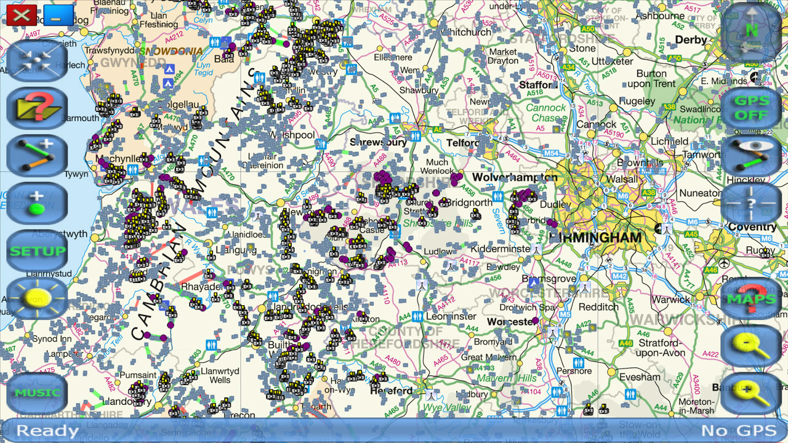Click the toilets icon beside Leominster
This screenshot has width=788, height=443.
[x=418, y=316]
